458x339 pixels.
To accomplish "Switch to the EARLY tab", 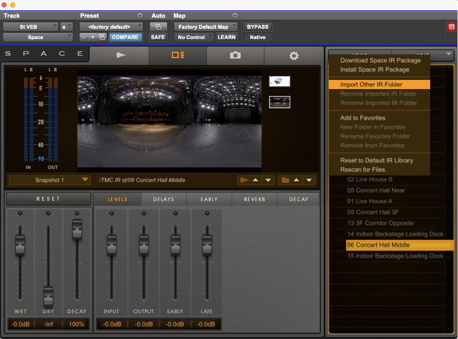I will click(x=209, y=199).
